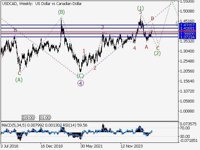Click the green (B) wave label
200x150 pixels.
61,12
